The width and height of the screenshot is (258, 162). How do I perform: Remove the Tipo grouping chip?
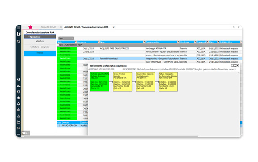pos(72,38)
